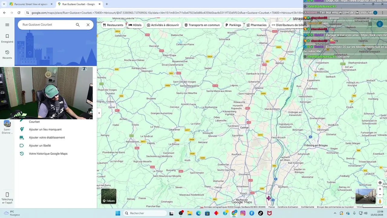Viewport: 387px width, 218px height.
Task: Zoom out with the minus button
Action: [380, 195]
